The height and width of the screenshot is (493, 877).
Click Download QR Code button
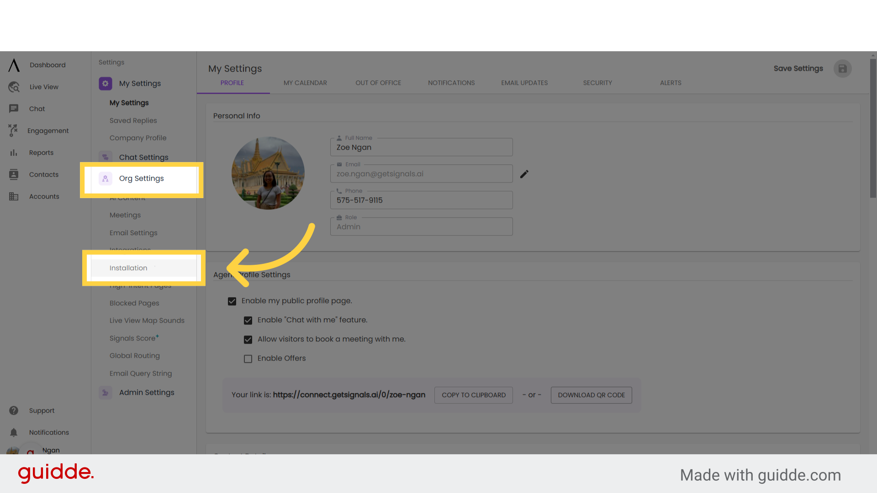coord(592,395)
